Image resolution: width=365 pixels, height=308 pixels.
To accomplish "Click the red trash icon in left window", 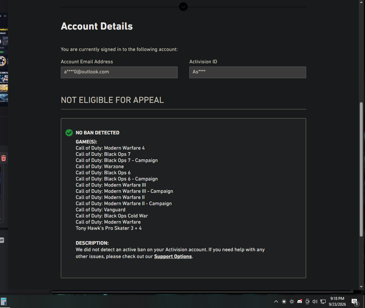I will point(4,158).
